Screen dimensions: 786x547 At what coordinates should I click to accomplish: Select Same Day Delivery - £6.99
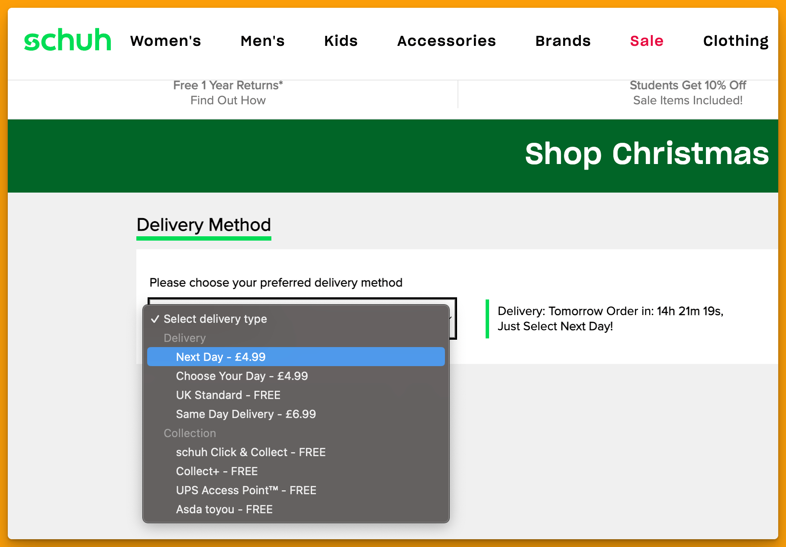296,414
